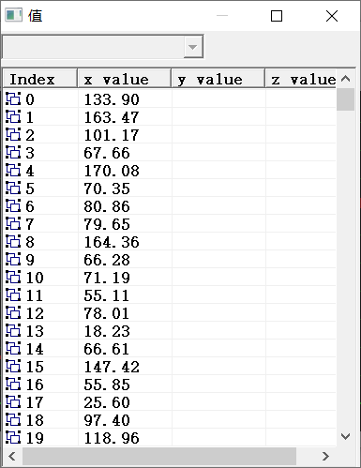Click the row icon beside index 17
This screenshot has width=361, height=468.
pyautogui.click(x=13, y=401)
